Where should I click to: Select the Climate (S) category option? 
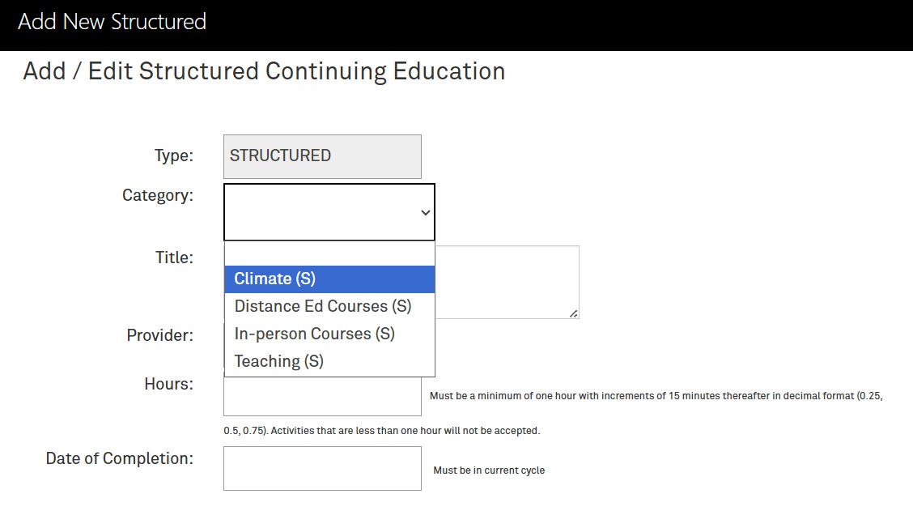pyautogui.click(x=329, y=279)
